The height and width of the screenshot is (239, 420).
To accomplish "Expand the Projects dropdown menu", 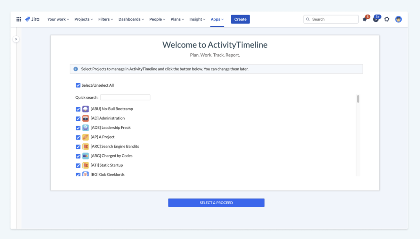I will pos(83,19).
